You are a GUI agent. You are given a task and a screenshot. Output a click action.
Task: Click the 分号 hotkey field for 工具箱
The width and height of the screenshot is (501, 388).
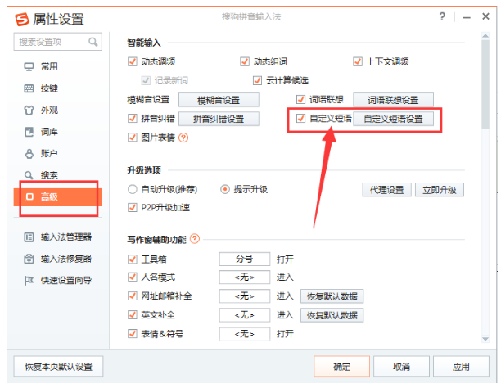coord(245,259)
